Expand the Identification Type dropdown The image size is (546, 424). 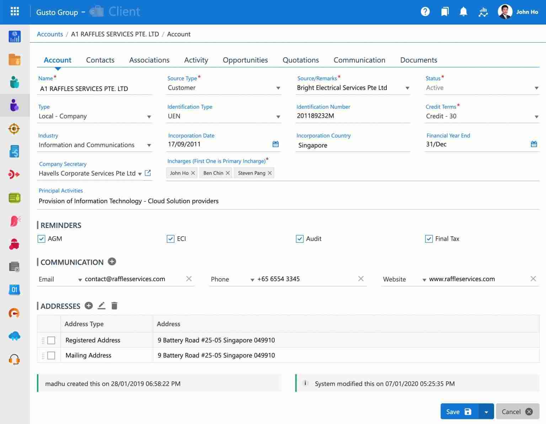point(278,117)
